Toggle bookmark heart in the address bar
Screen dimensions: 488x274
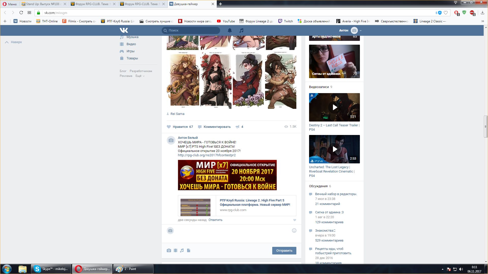(x=446, y=13)
